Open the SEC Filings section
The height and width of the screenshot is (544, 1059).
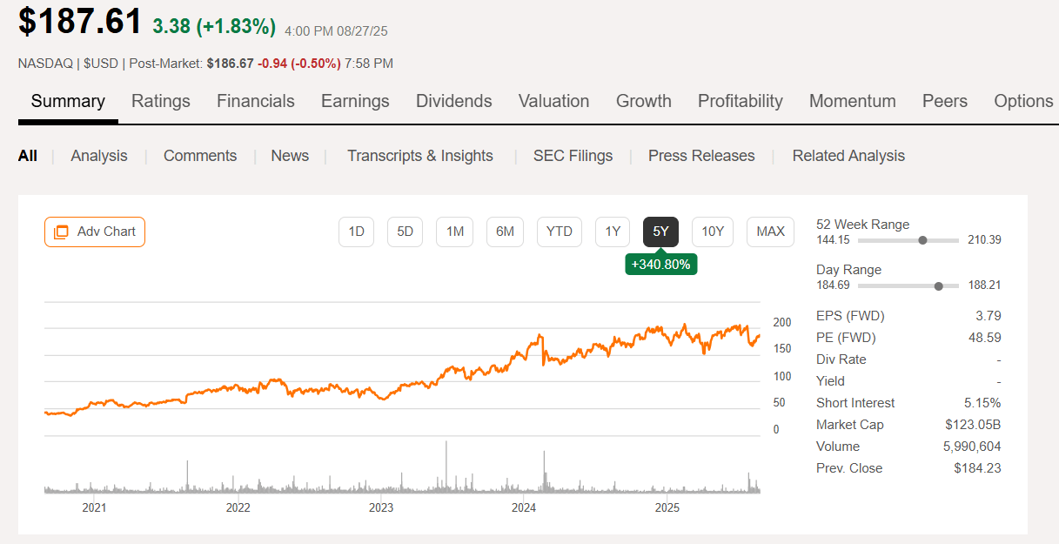[573, 155]
